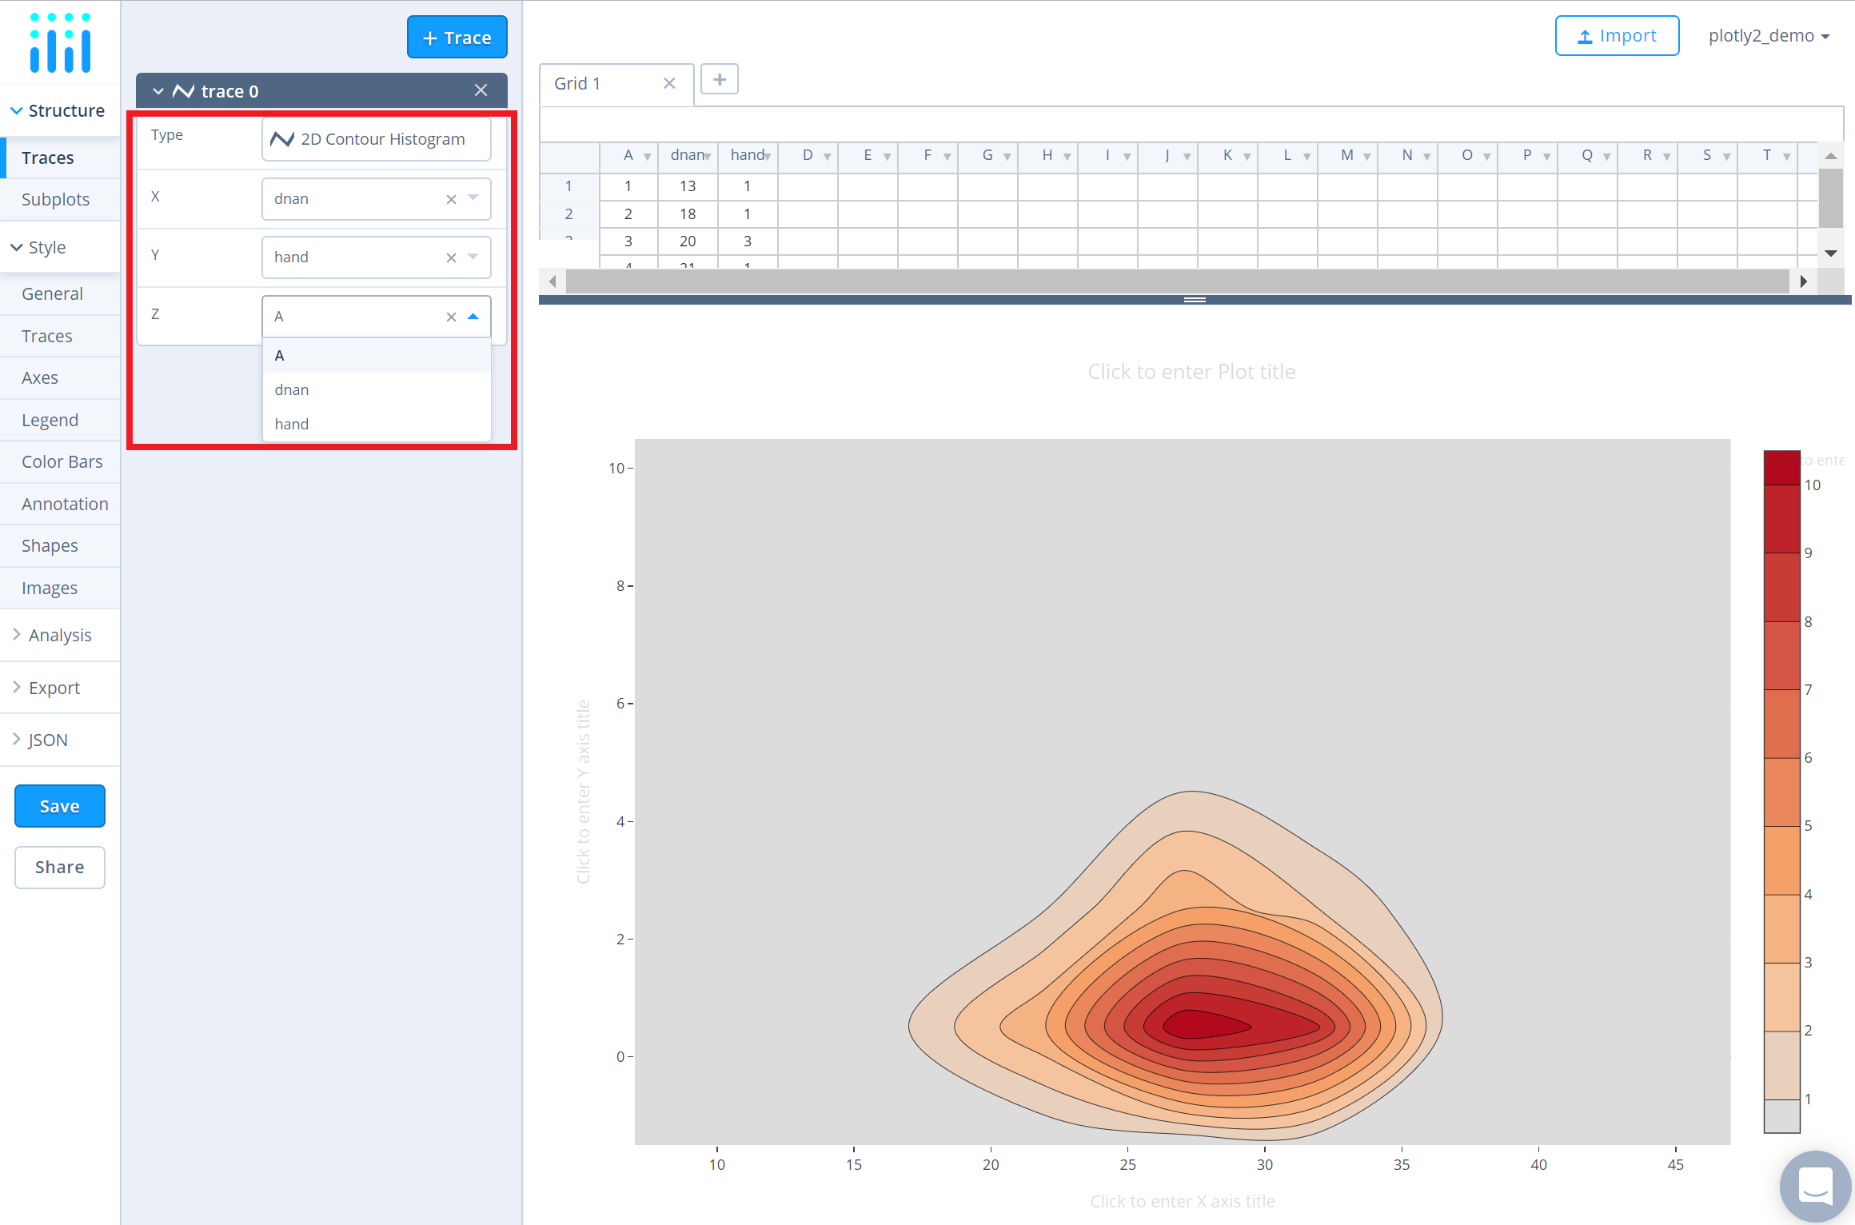
Task: Choose hand in Z dropdown list
Action: 377,424
